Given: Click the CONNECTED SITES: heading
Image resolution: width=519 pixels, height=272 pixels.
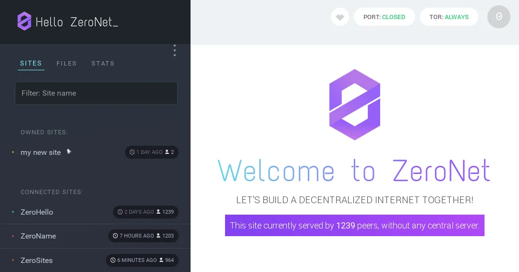Looking at the screenshot, I should (x=52, y=192).
